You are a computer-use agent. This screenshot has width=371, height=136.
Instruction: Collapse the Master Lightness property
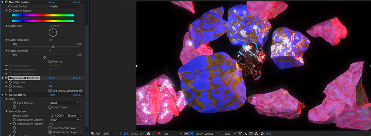pyautogui.click(x=7, y=50)
